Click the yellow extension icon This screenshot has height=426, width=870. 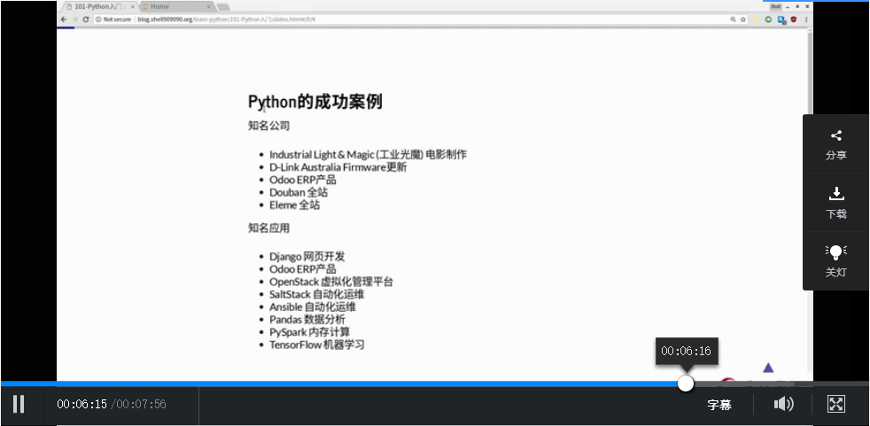click(x=756, y=19)
